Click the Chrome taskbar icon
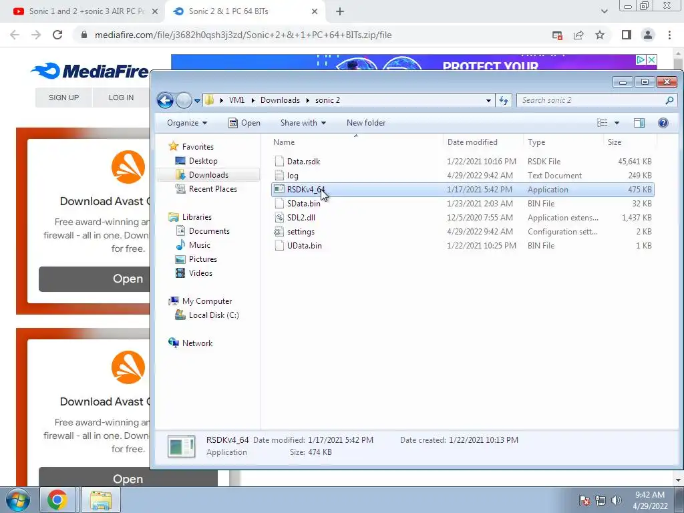Screen dimensions: 684x513 click(57, 500)
